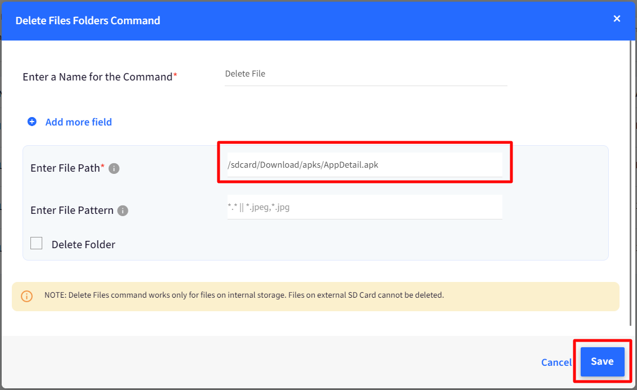This screenshot has height=390, width=637.
Task: Click the Save button
Action: 603,362
